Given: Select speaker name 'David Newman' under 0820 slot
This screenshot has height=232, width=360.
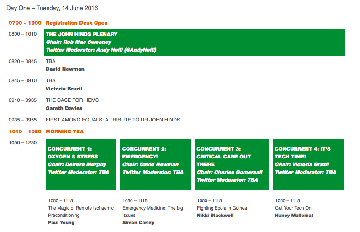Looking at the screenshot, I should click(65, 69).
